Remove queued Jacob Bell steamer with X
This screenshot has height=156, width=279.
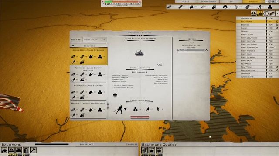pos(206,50)
